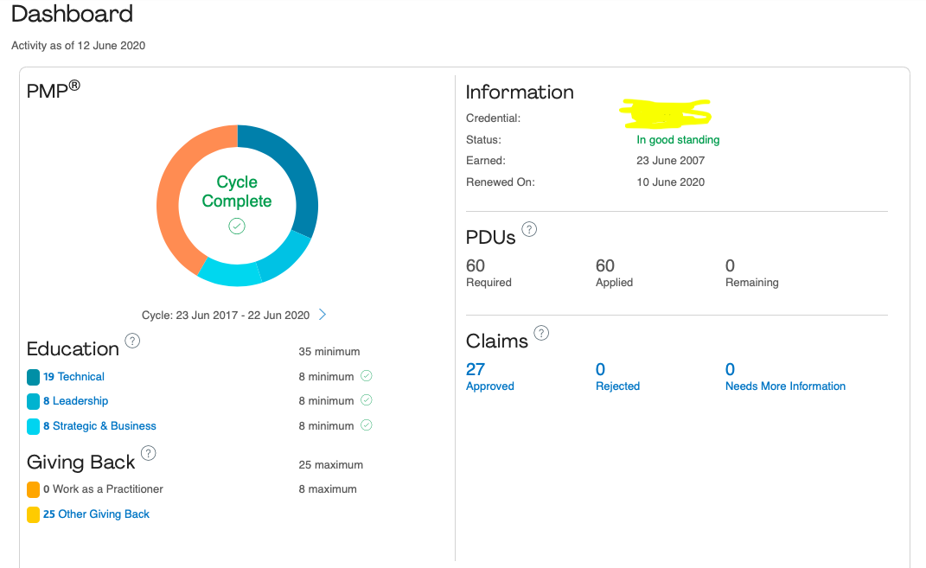The image size is (926, 568).
Task: Open the 8 Leadership education link
Action: 77,400
